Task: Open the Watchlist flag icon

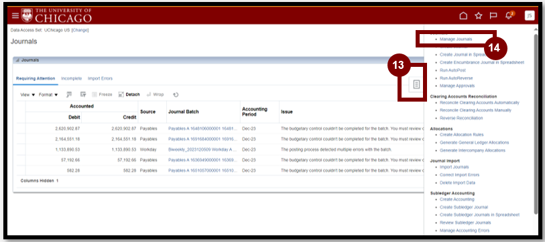Action: pyautogui.click(x=493, y=15)
